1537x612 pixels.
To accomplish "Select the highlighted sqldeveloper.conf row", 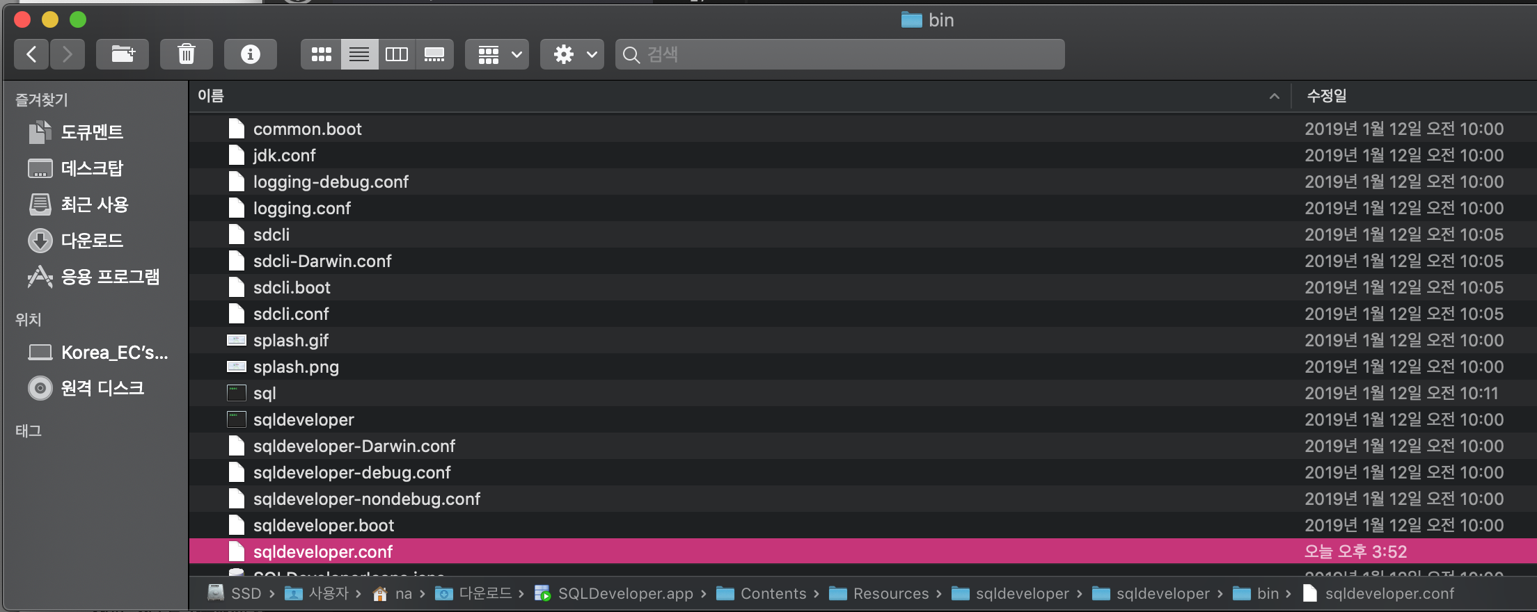I will [862, 551].
